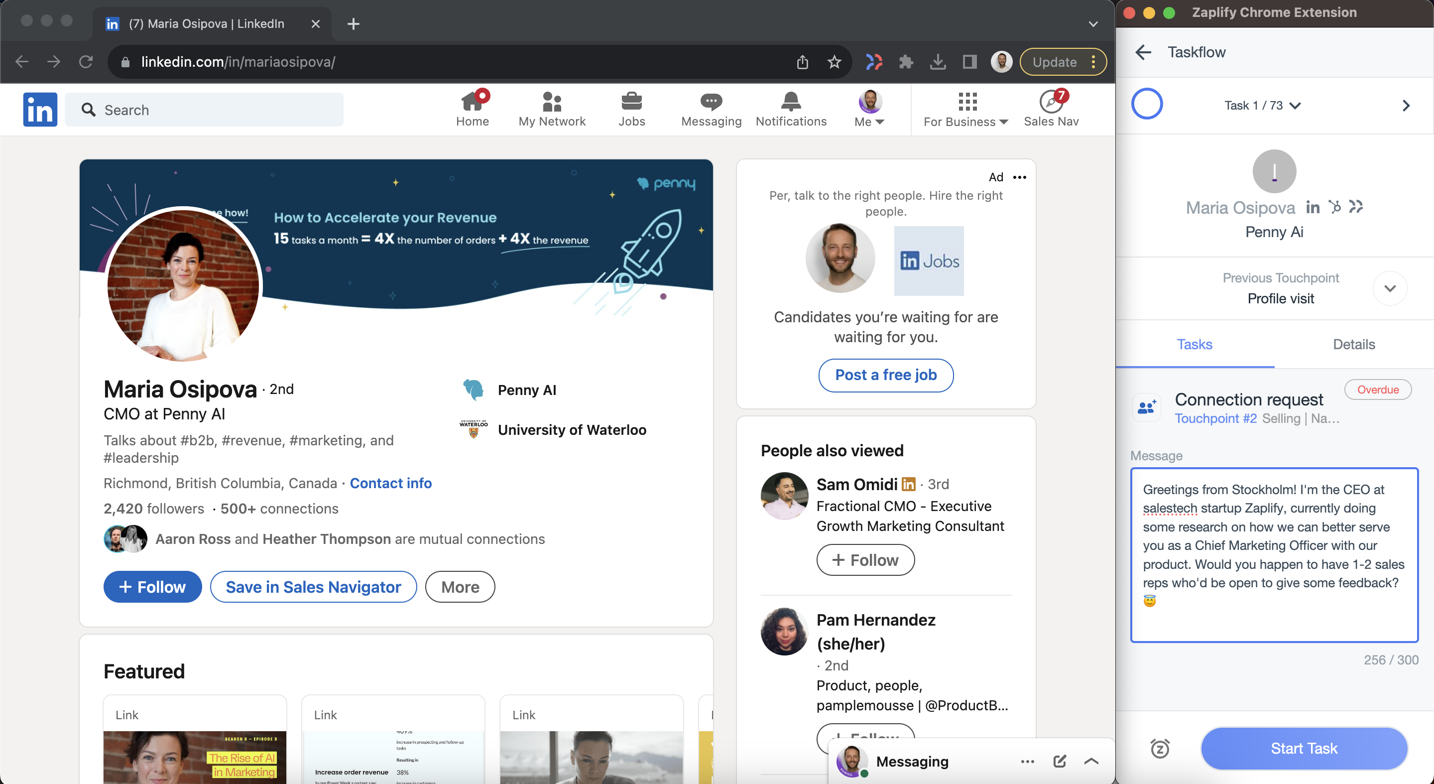Toggle the task completion circle

tap(1147, 104)
